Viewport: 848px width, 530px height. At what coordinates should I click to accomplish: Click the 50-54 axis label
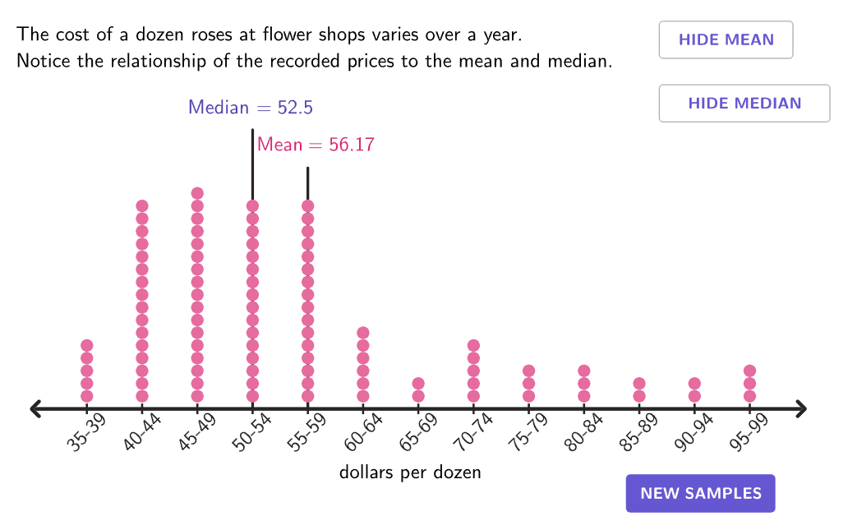252,433
